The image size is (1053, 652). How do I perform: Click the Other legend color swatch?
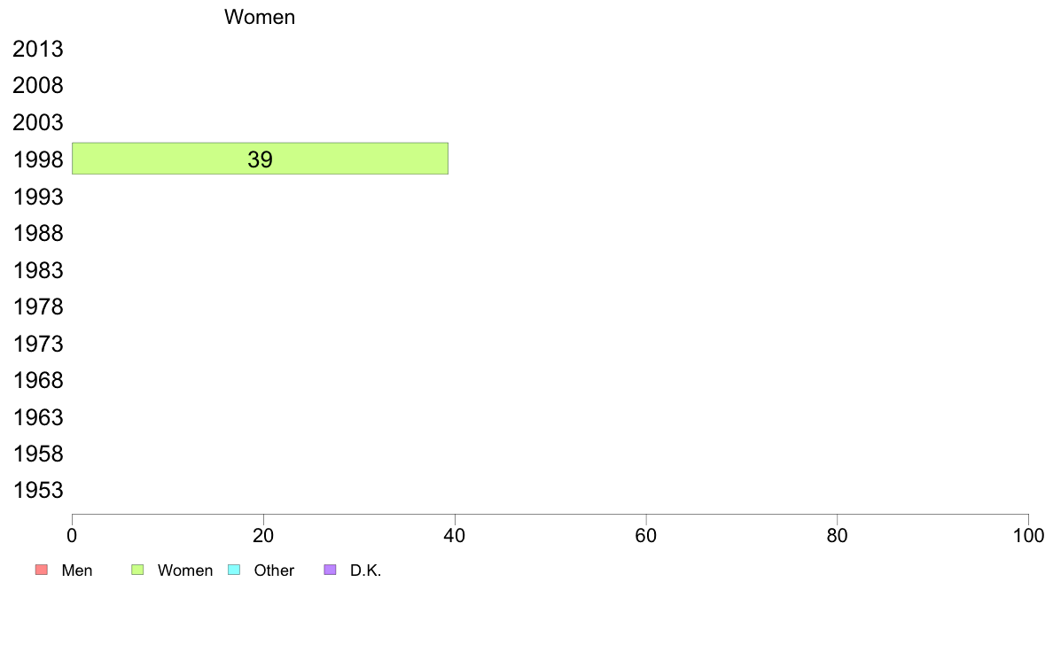pyautogui.click(x=234, y=570)
